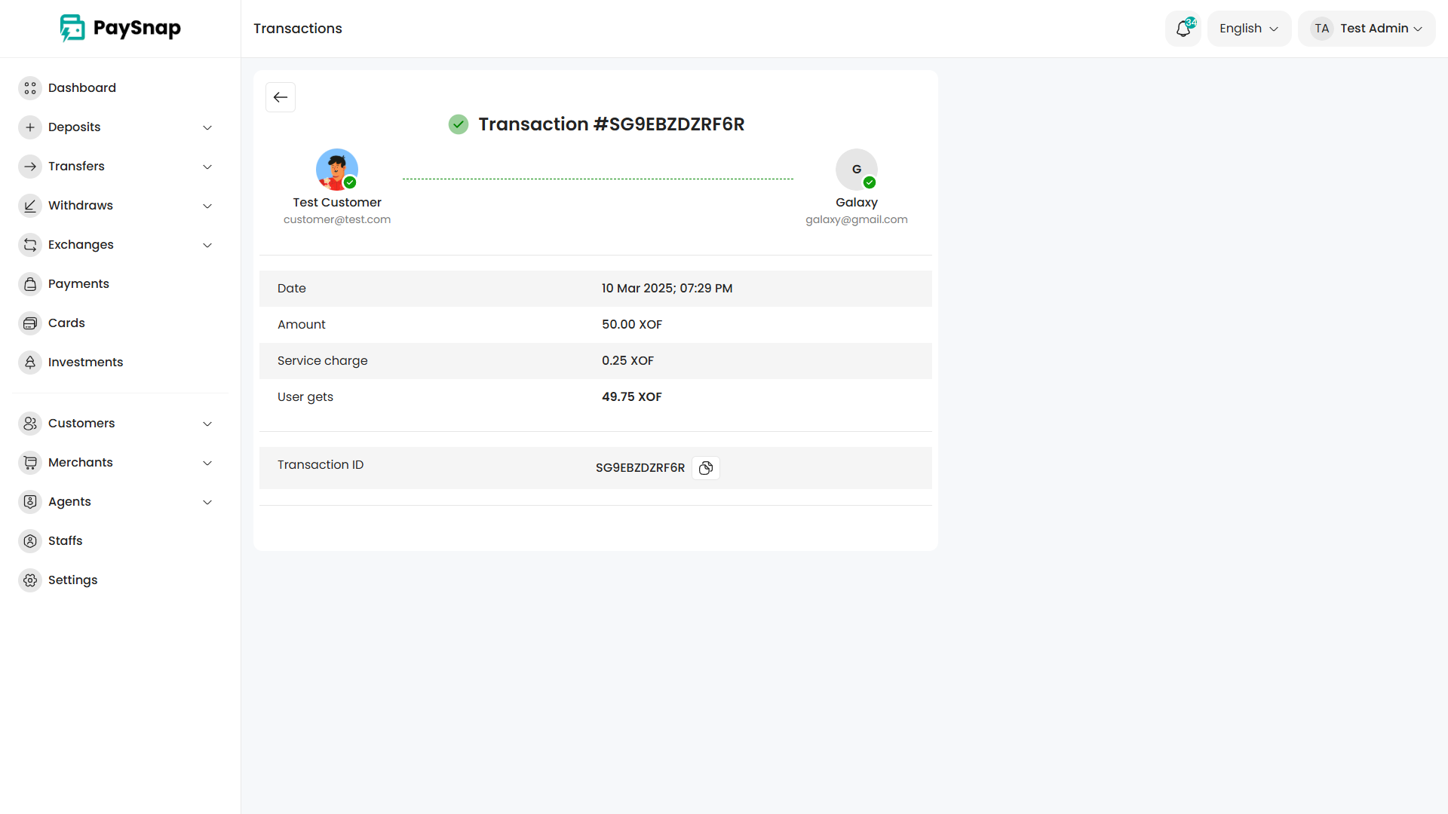
Task: Open the Test Admin account menu
Action: tap(1367, 29)
